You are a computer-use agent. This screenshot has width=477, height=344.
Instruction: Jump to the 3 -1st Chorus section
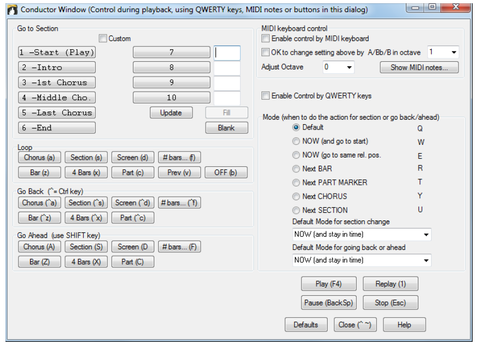(57, 83)
